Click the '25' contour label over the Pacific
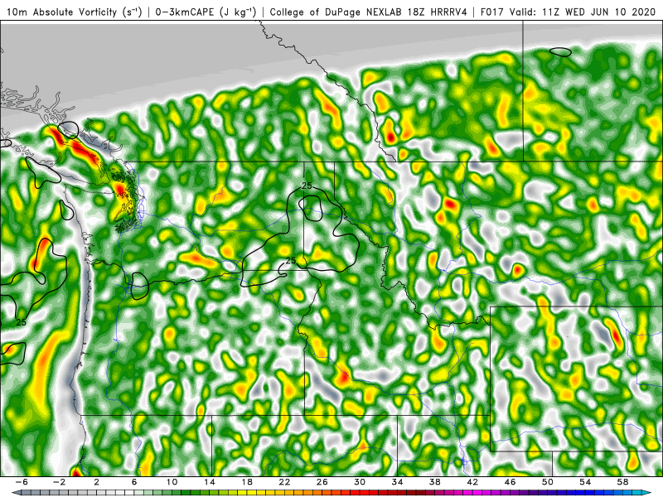Viewport: 663px width, 497px height. [22, 323]
